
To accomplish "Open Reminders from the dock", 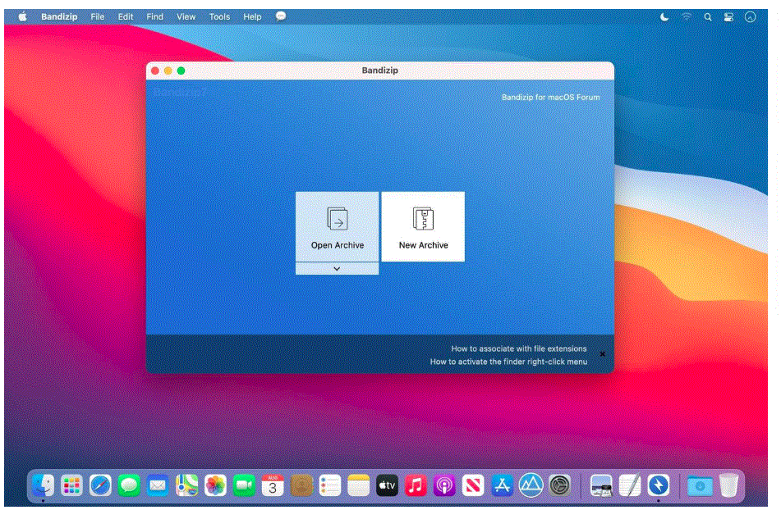I will point(330,485).
